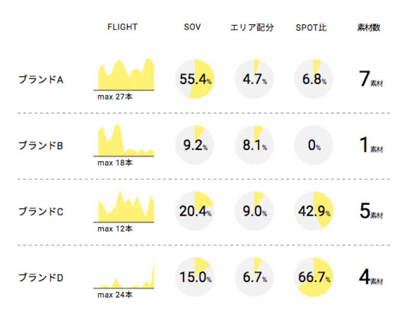Click the ブランドB SOV 9.2% pie chart
Image resolution: width=414 pixels, height=316 pixels.
coord(195,145)
